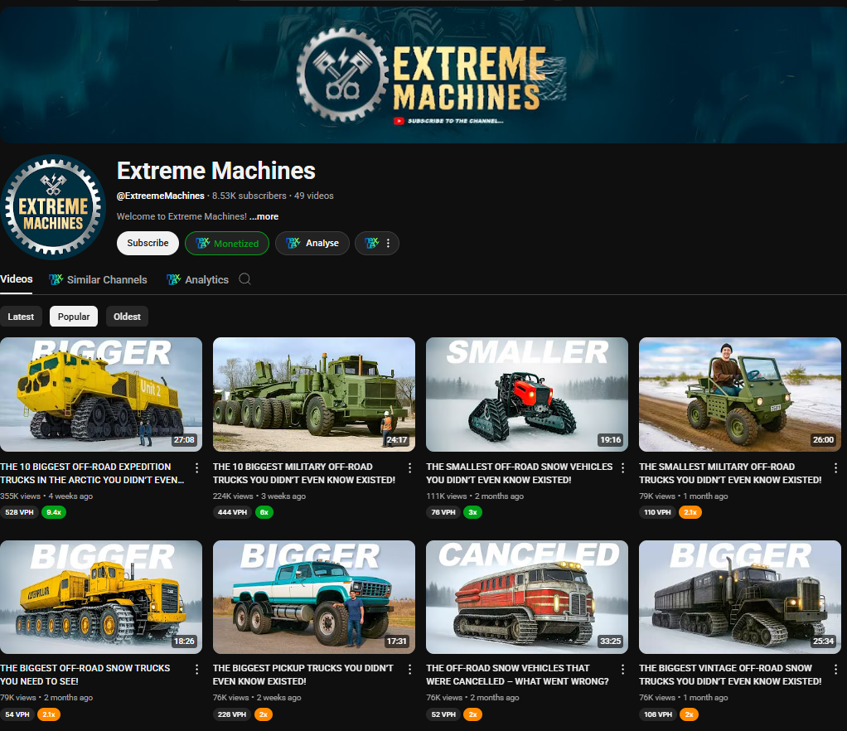Viewport: 847px width, 731px height.
Task: Select the Popular sort filter
Action: (x=74, y=317)
